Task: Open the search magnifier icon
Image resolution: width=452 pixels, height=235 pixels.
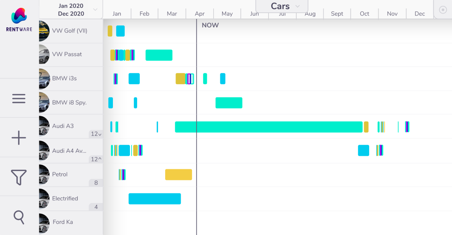Action: click(19, 217)
